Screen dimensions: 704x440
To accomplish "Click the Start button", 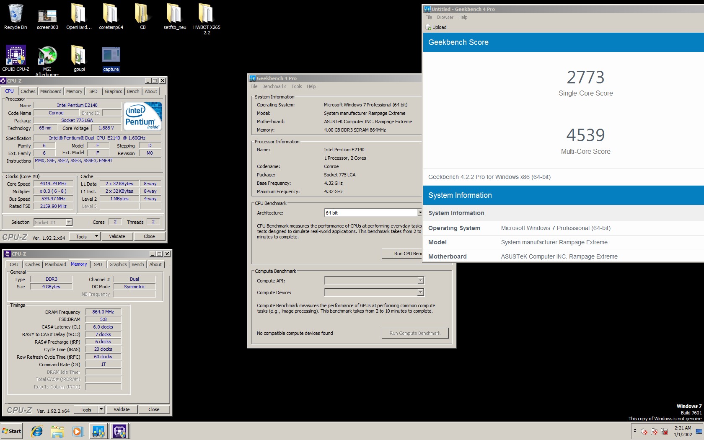I will pyautogui.click(x=11, y=431).
